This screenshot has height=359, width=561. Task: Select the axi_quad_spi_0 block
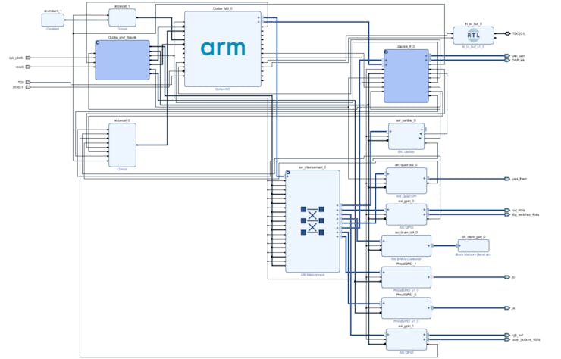click(406, 180)
